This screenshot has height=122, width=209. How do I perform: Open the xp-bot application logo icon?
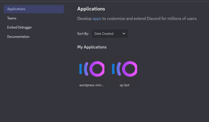(x=124, y=69)
